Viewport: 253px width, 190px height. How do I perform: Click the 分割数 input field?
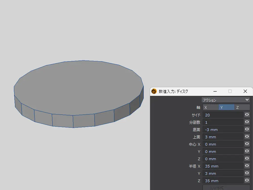(223, 122)
